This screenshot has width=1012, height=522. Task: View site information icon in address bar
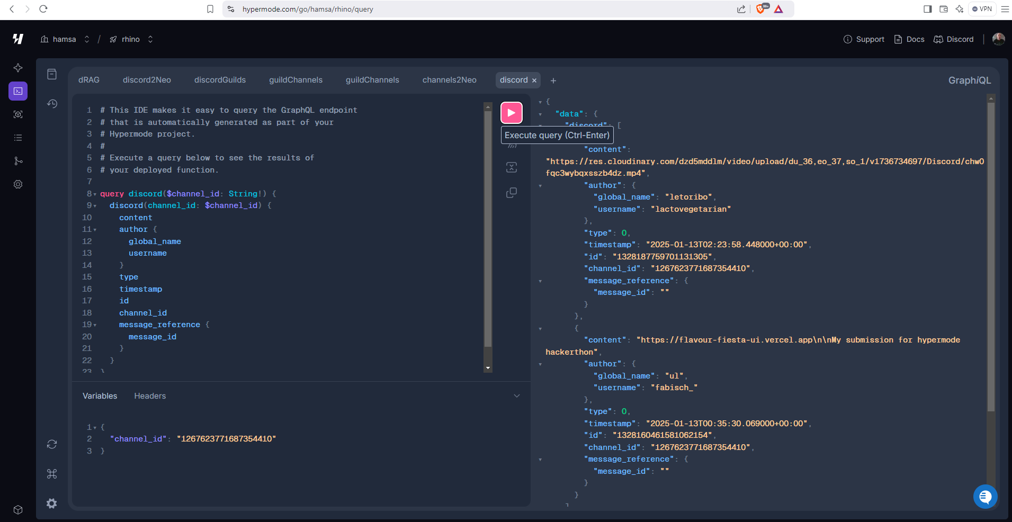click(x=231, y=9)
